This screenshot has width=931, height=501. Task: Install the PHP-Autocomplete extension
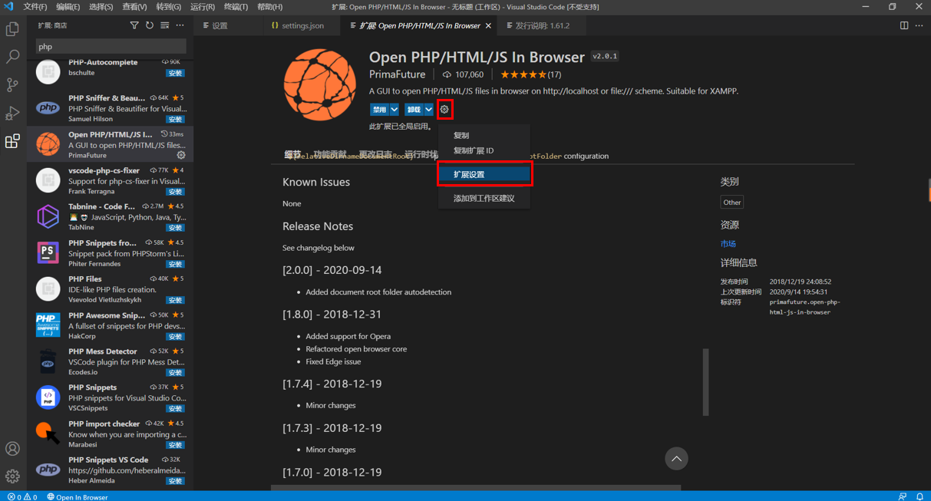click(x=176, y=74)
